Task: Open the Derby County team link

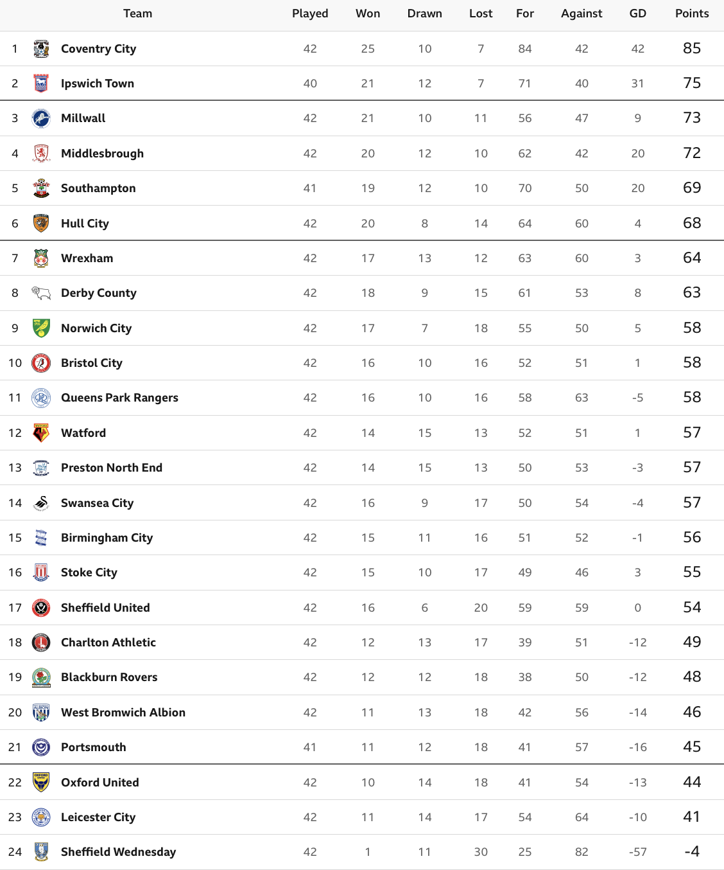Action: click(x=98, y=293)
